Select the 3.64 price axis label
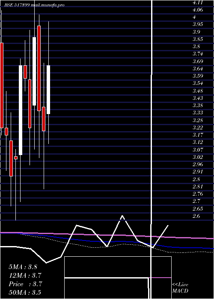Screen dimensions: 214x299 pos(198,69)
